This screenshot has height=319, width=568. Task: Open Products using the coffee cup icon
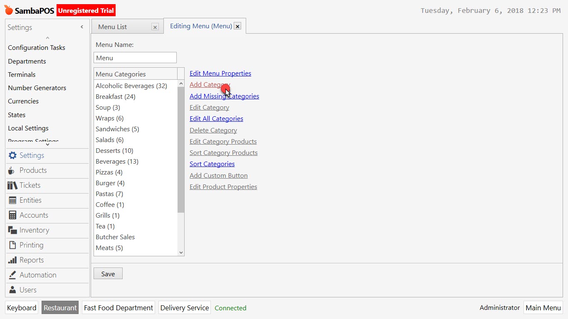pyautogui.click(x=12, y=171)
